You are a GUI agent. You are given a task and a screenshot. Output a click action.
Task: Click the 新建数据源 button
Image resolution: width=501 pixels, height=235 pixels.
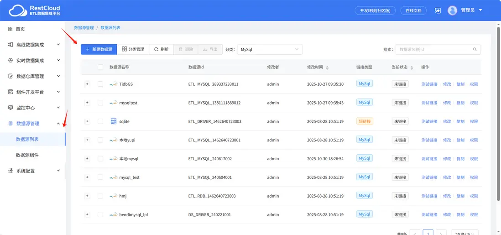[x=99, y=49]
